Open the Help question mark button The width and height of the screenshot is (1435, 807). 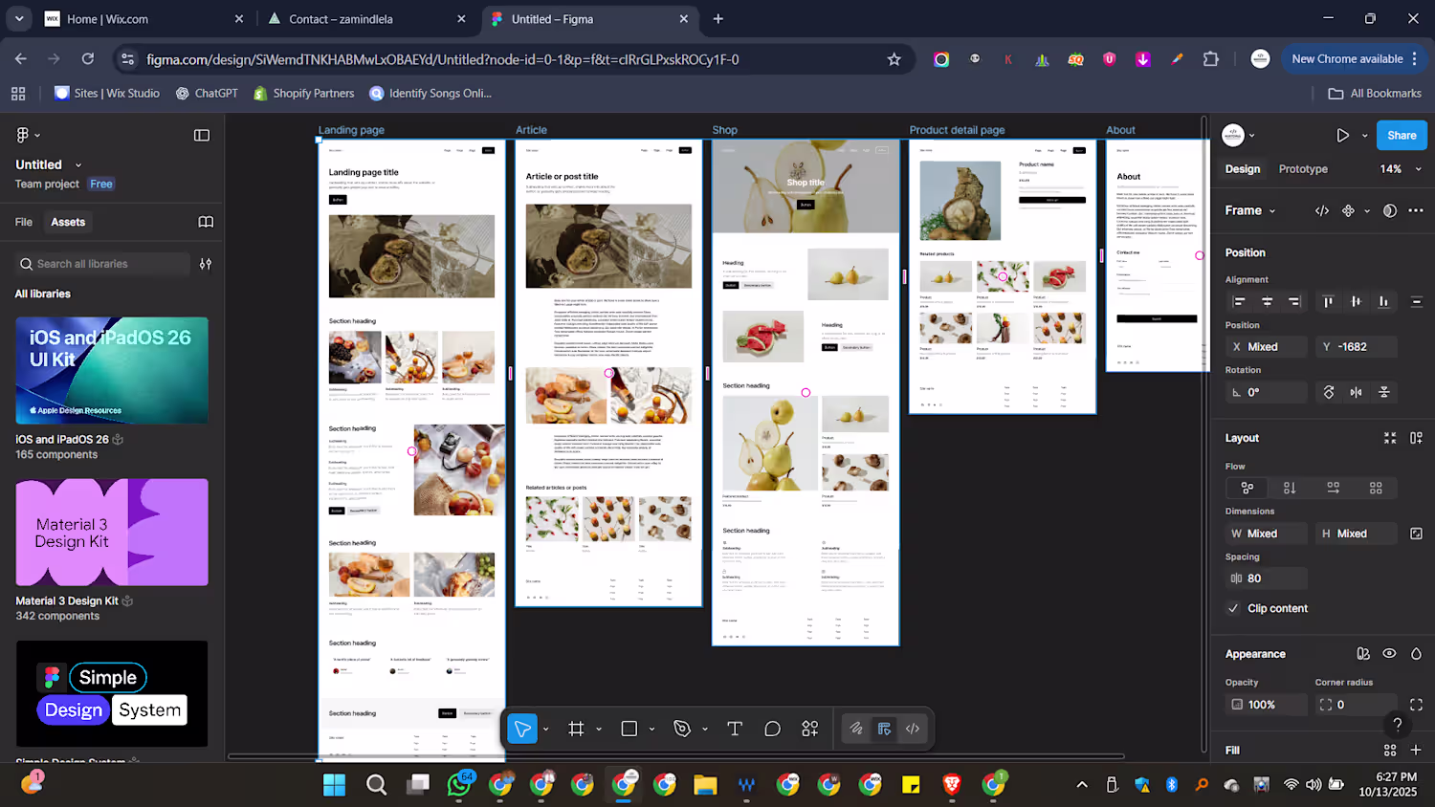[1398, 725]
